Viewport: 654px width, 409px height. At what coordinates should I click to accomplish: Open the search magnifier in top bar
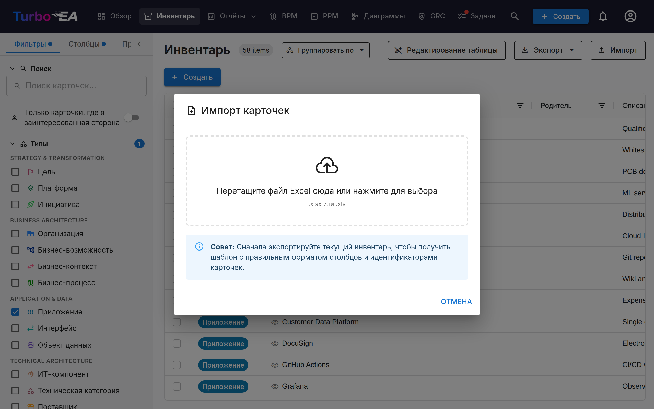click(x=515, y=16)
